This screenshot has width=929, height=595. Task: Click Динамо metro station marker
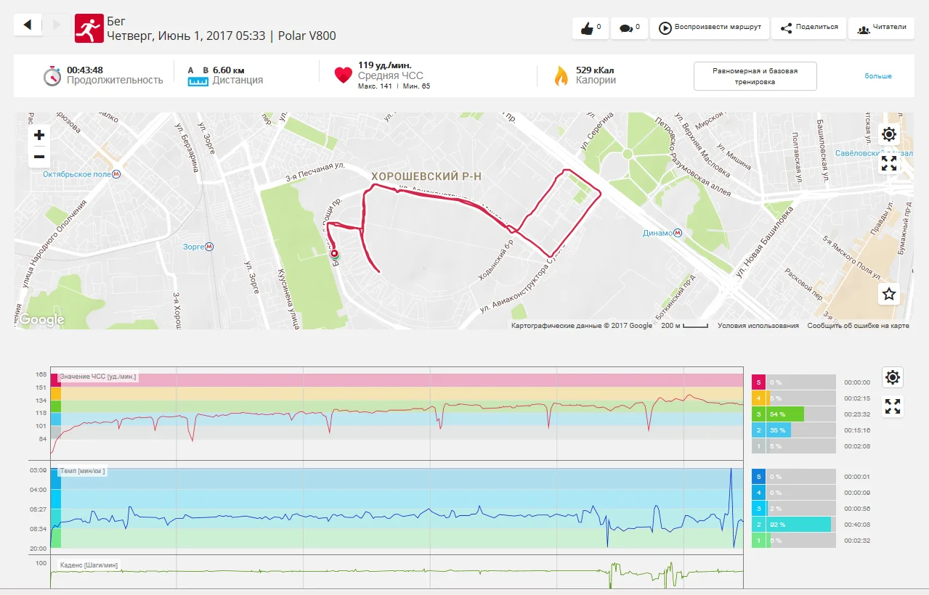pyautogui.click(x=678, y=233)
